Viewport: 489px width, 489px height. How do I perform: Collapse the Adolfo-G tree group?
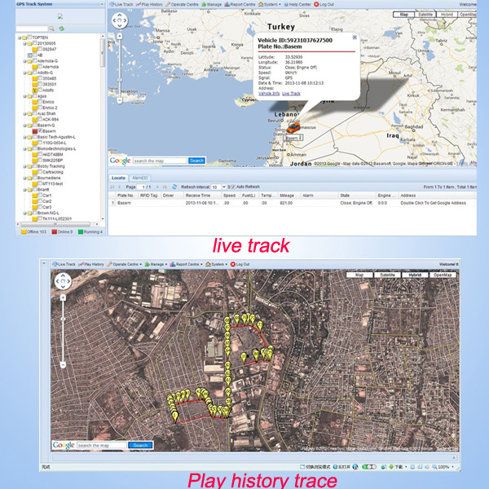(24, 73)
